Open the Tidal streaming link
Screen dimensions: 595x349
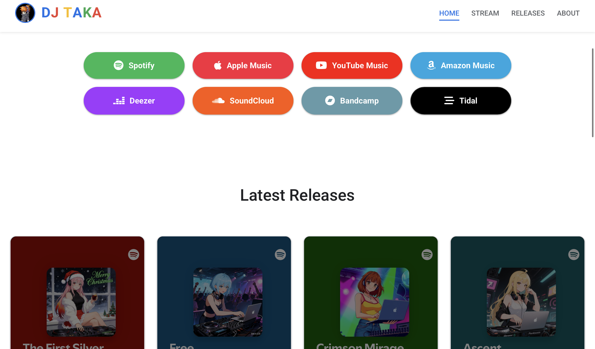[x=461, y=101]
